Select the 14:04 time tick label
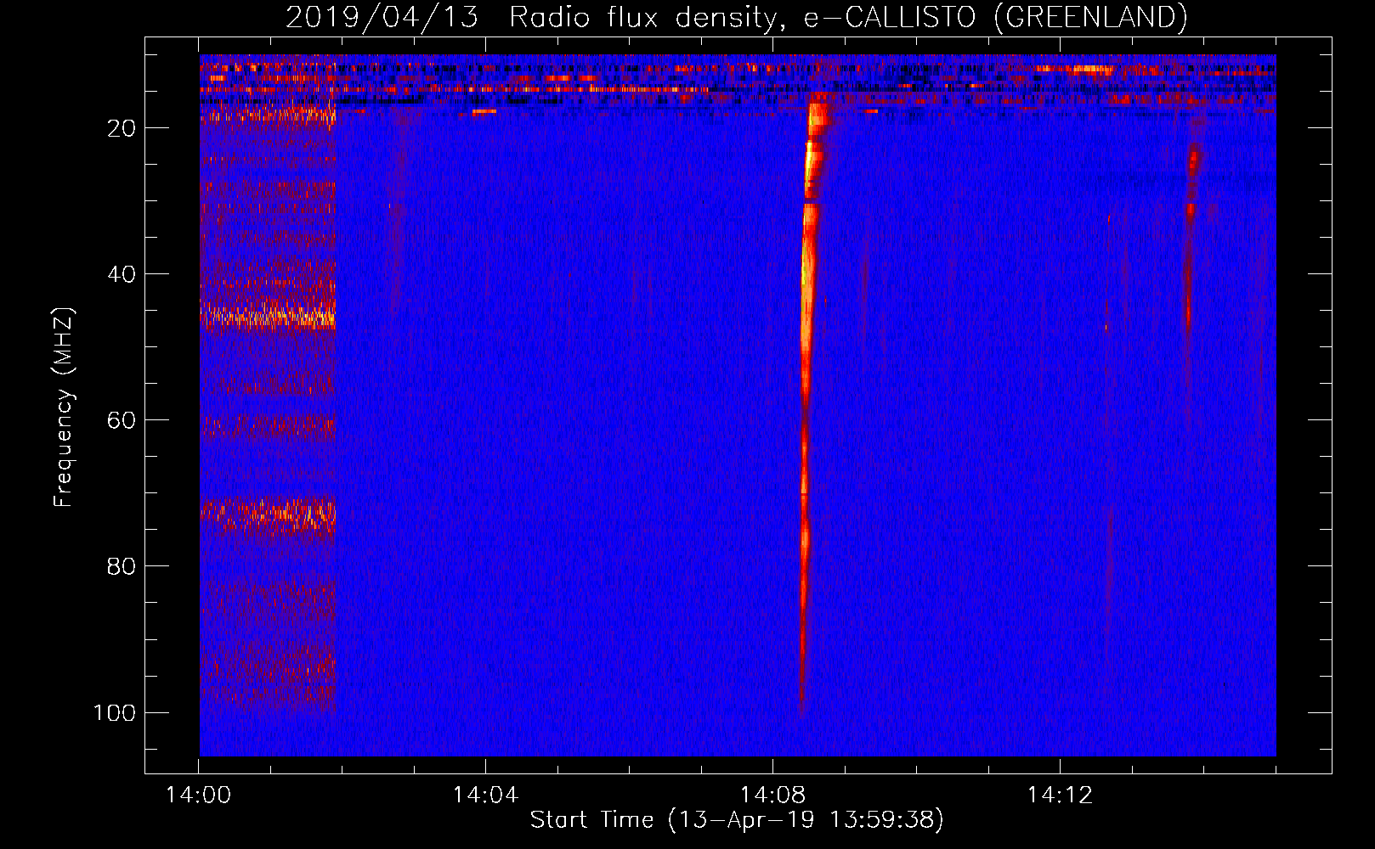The image size is (1375, 849). [x=485, y=795]
